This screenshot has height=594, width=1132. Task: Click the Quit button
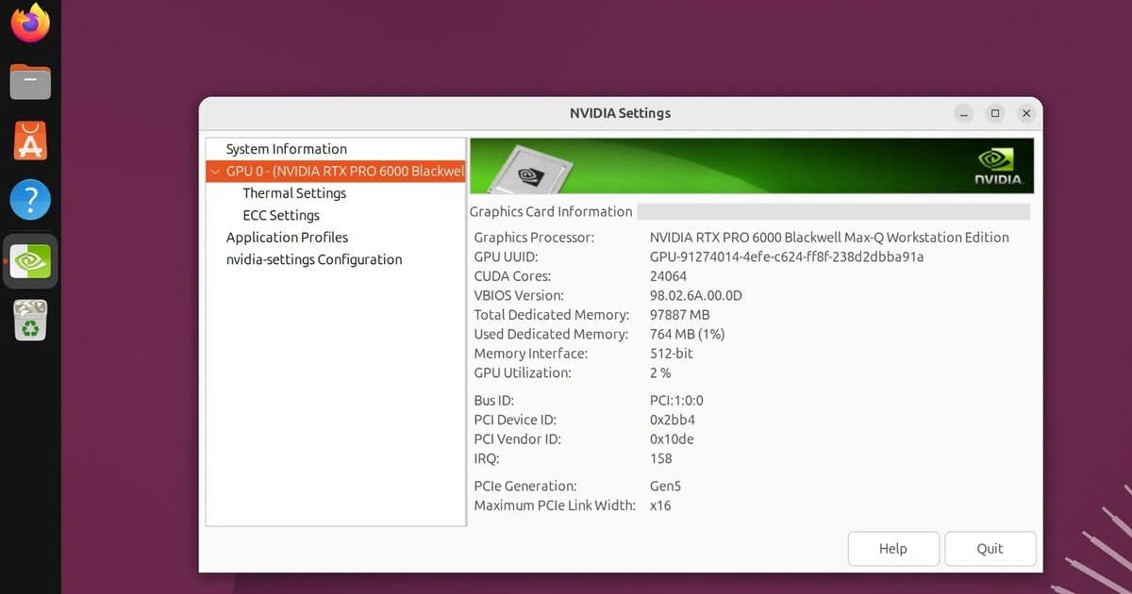[990, 549]
